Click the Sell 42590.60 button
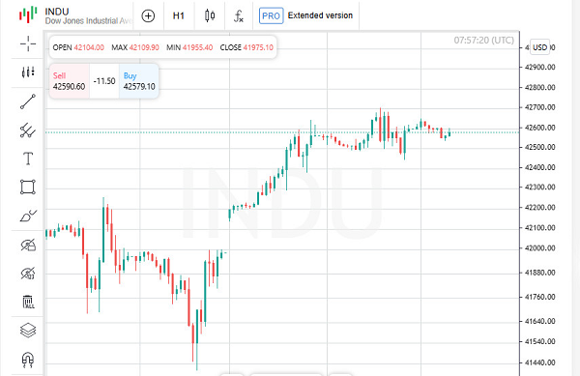 [70, 81]
